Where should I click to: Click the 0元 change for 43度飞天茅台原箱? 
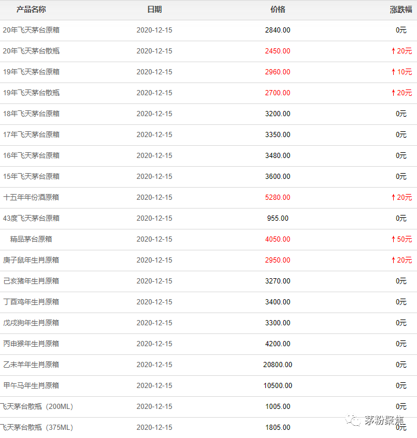pos(401,218)
